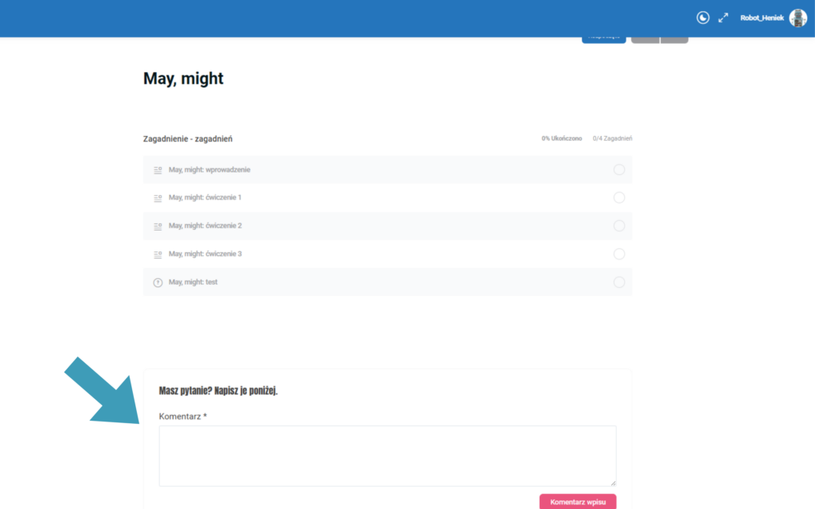Click the fullscreen expand arrows icon
The height and width of the screenshot is (509, 815).
click(x=723, y=17)
